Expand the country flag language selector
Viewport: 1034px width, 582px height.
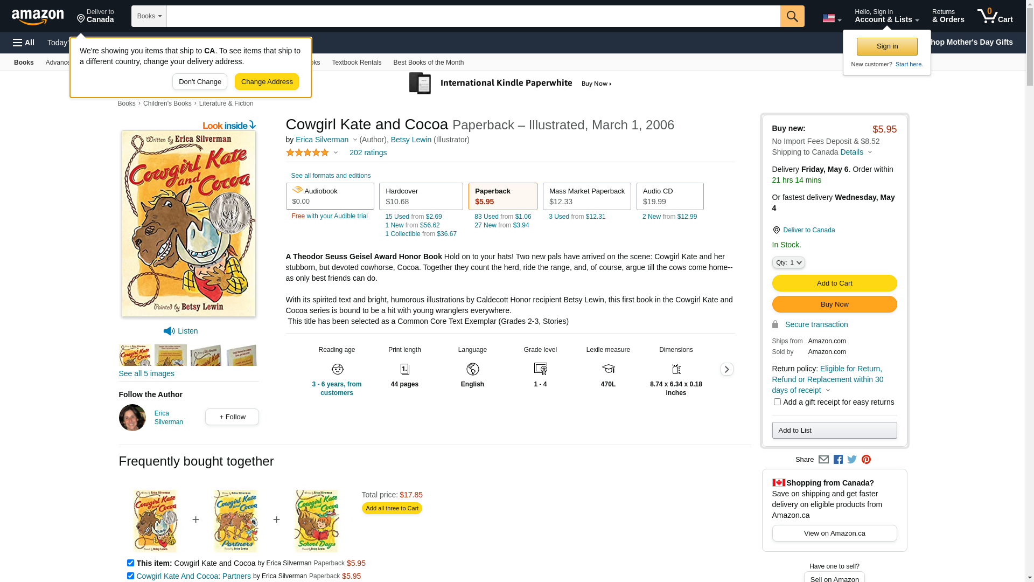[x=832, y=18]
